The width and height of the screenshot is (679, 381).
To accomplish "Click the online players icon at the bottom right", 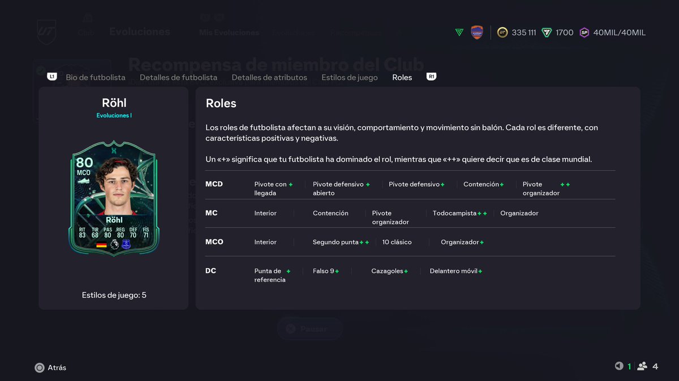I will click(642, 366).
